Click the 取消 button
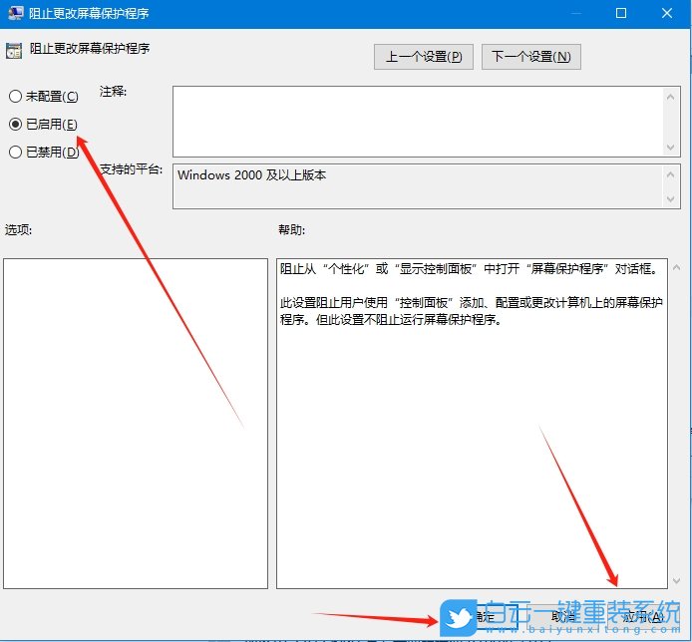This screenshot has height=642, width=692. point(563,617)
